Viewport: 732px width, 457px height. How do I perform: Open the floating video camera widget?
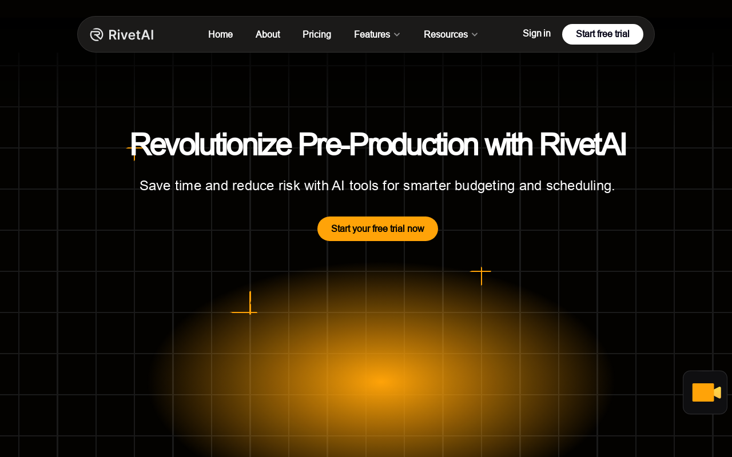pos(705,392)
